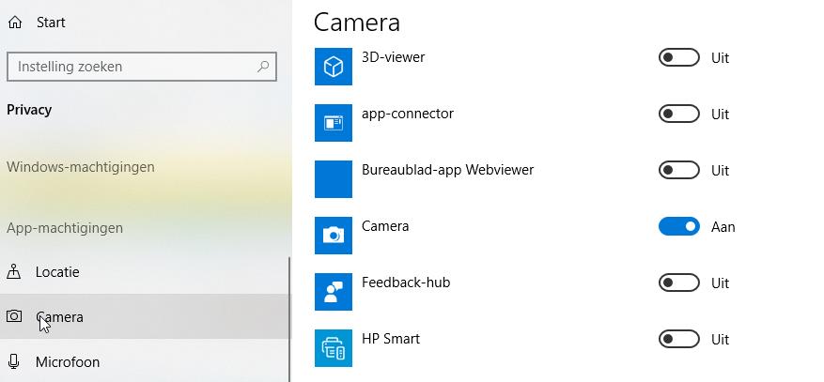Switch on HP Smart camera access
This screenshot has width=824, height=382.
point(678,340)
